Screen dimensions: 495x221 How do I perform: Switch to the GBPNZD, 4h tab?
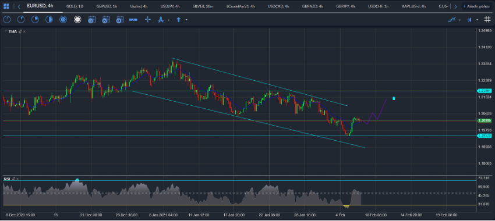312,6
